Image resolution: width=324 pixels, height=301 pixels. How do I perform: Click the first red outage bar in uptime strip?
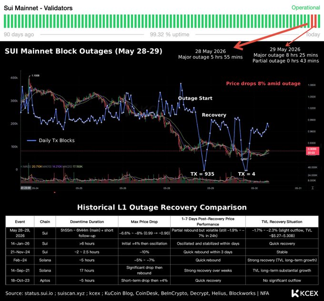(x=312, y=21)
